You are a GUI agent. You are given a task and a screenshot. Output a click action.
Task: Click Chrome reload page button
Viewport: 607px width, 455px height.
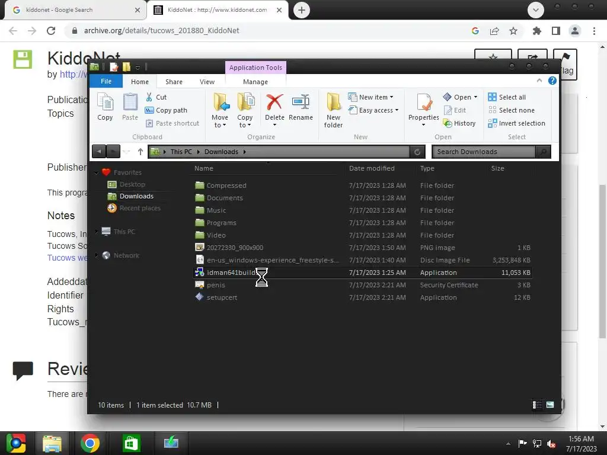pyautogui.click(x=51, y=31)
